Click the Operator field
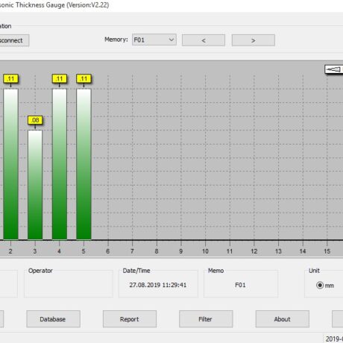The height and width of the screenshot is (343, 343). pyautogui.click(x=69, y=285)
